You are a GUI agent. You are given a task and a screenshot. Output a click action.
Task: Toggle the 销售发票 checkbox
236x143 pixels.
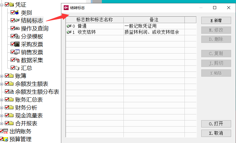point(13,52)
